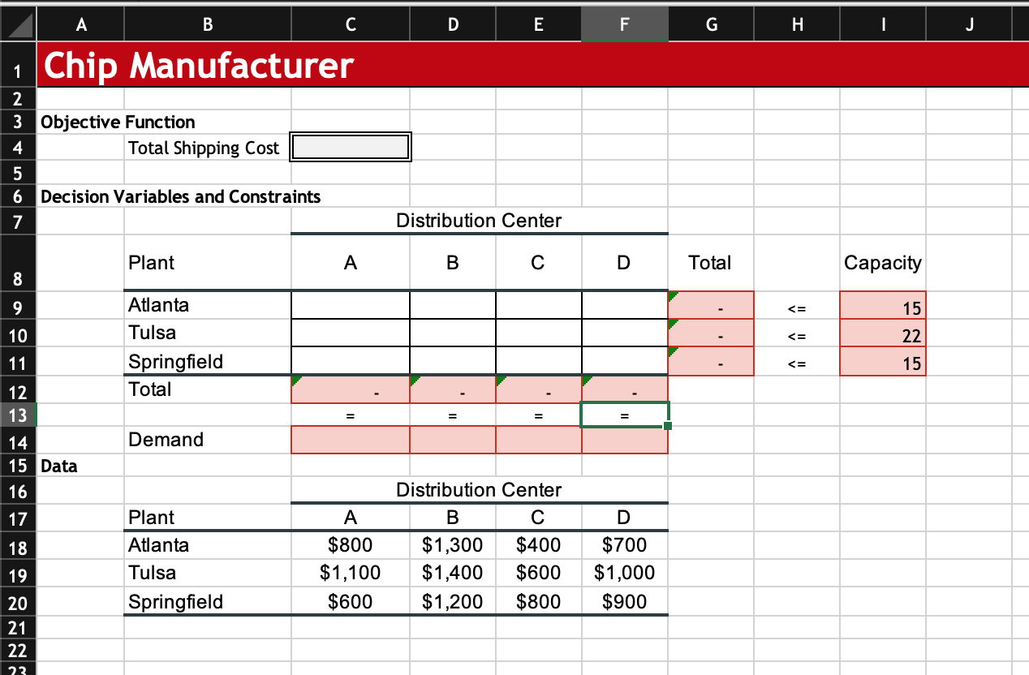This screenshot has width=1029, height=675.
Task: Select column E header
Action: (539, 25)
